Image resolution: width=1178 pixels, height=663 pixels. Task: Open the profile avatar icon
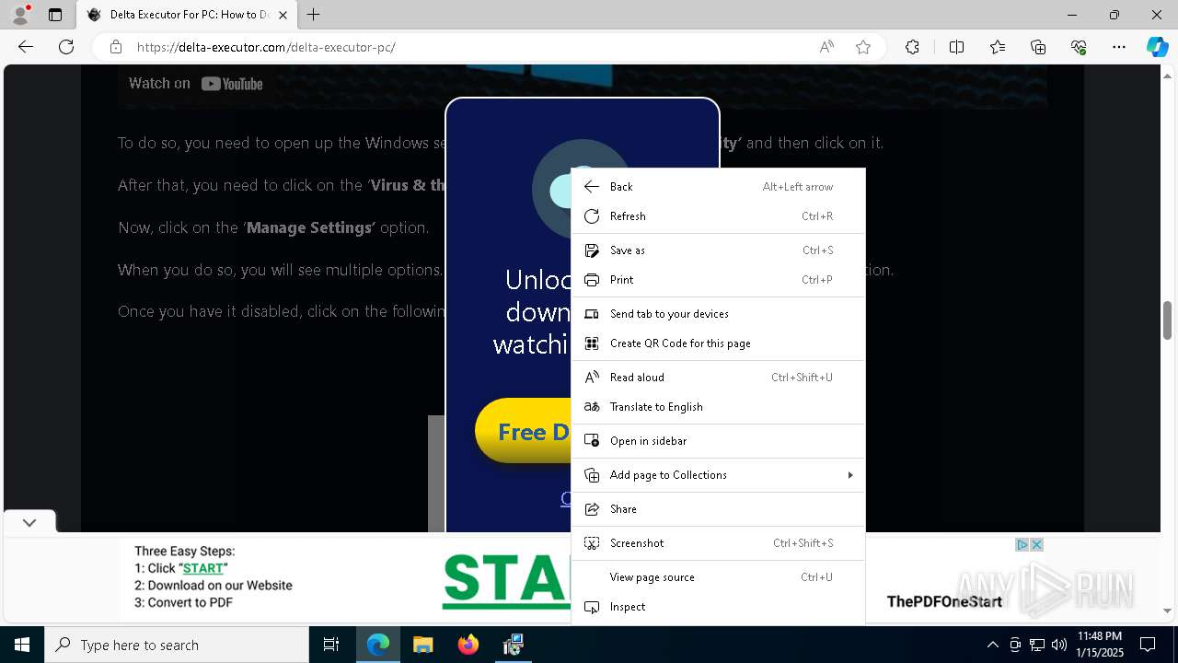(20, 15)
